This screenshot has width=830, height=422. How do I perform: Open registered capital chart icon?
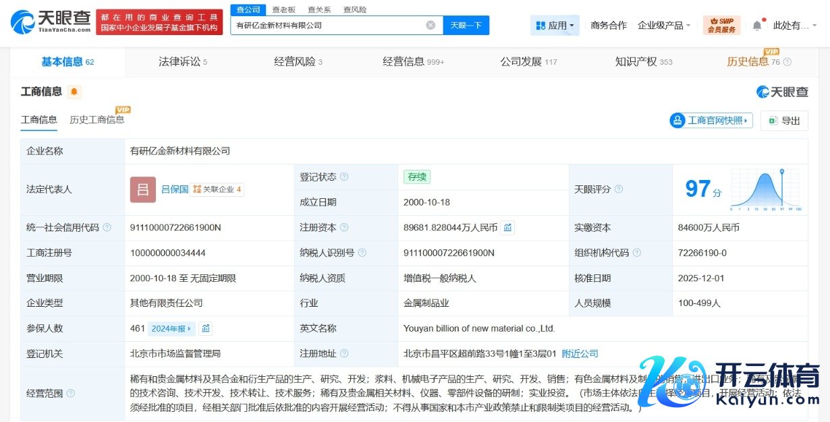(507, 228)
